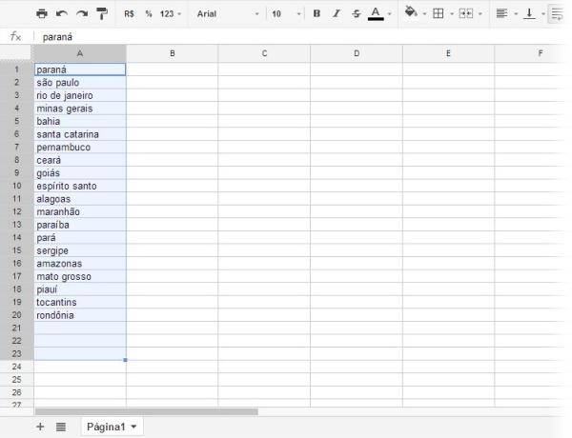Viewport: 572px width, 438px height.
Task: Undo the last action
Action: tap(62, 14)
